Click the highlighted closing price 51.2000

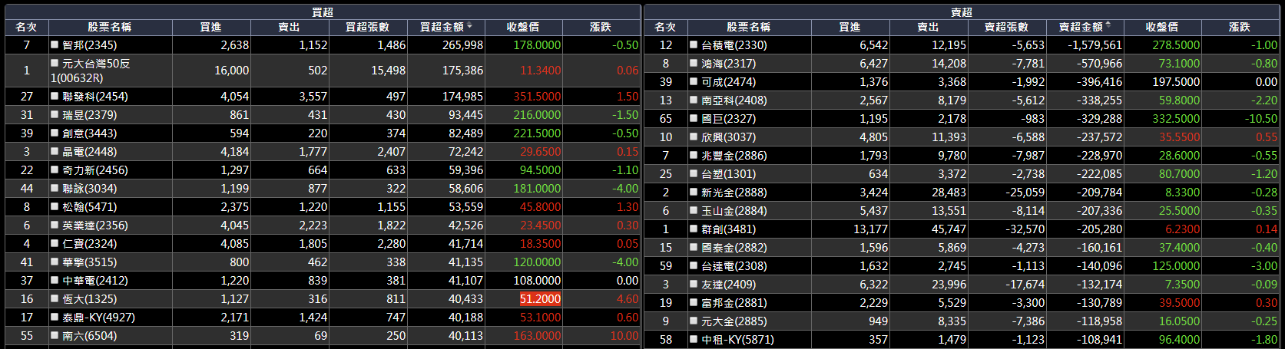tap(540, 298)
